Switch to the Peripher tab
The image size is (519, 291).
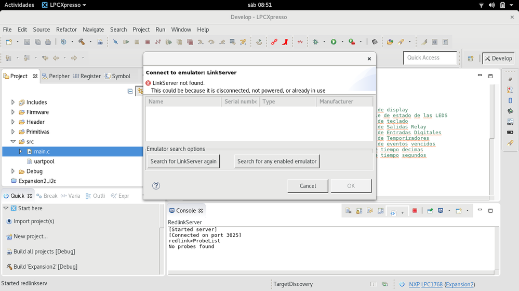(56, 76)
